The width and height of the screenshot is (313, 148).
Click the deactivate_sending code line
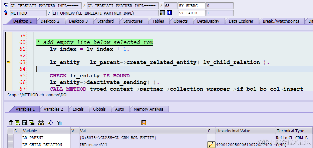pos(104,82)
